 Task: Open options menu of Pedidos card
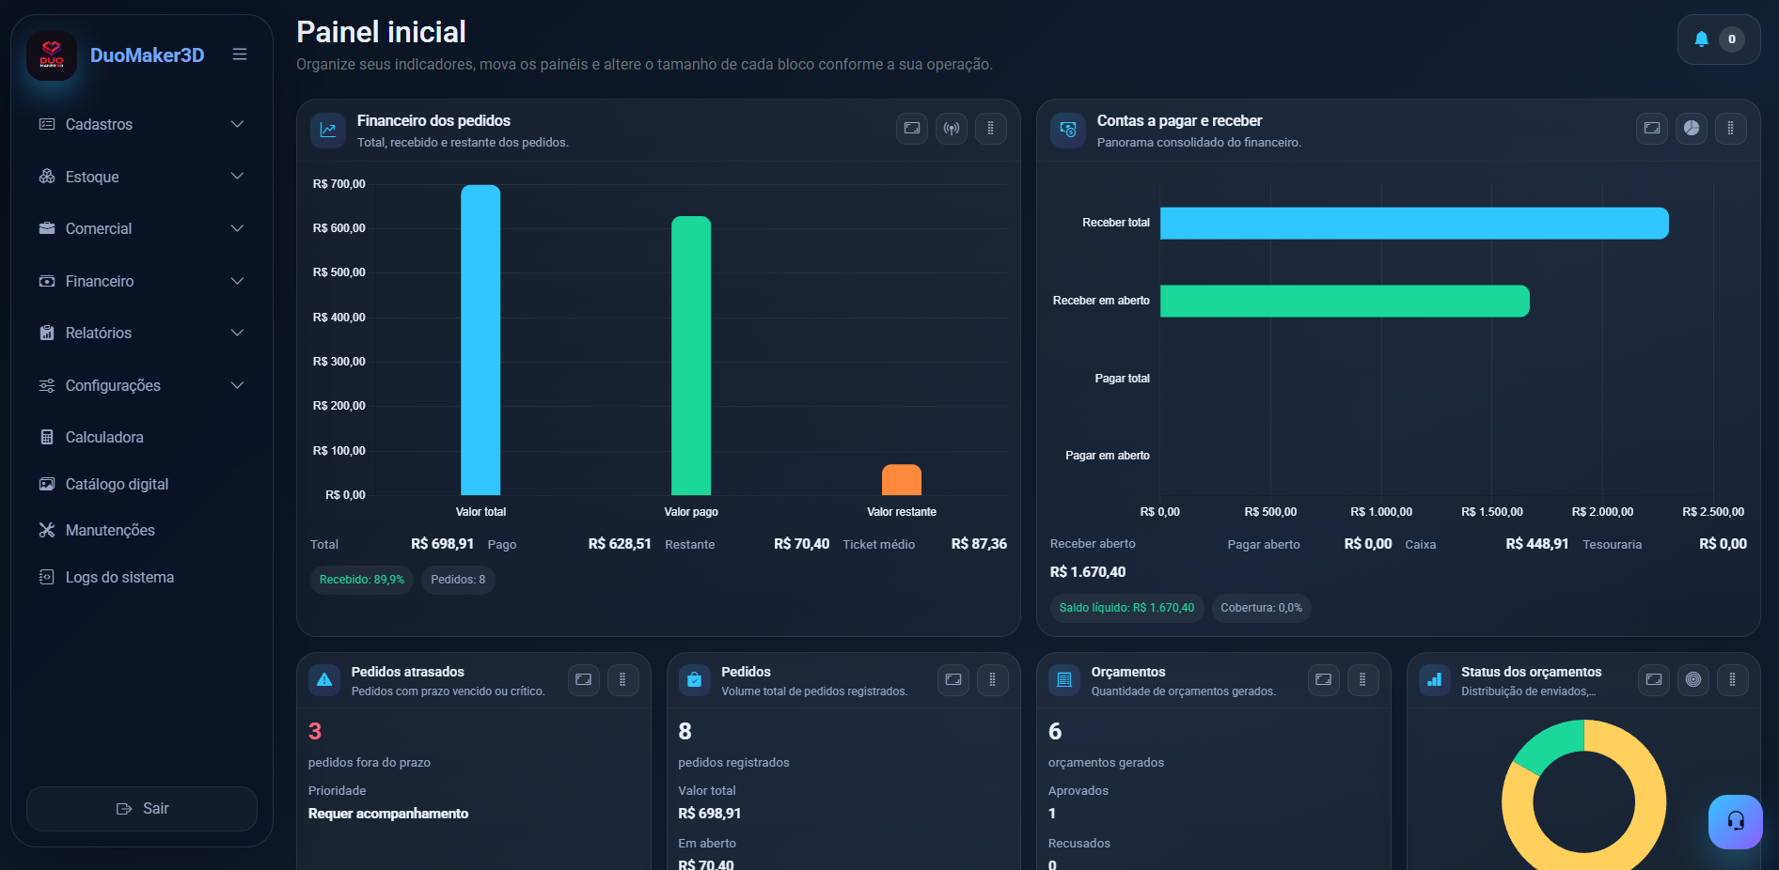pos(993,680)
